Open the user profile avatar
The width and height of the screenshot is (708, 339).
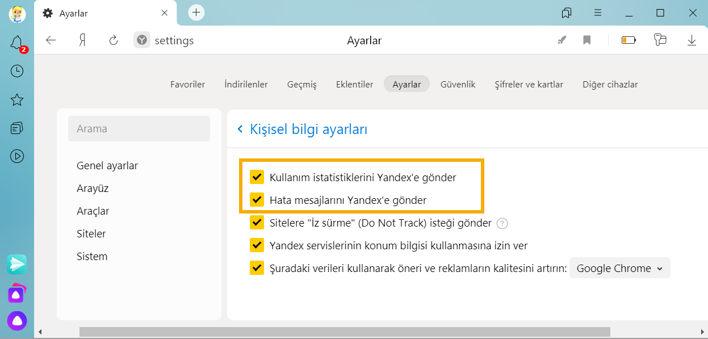coord(17,14)
